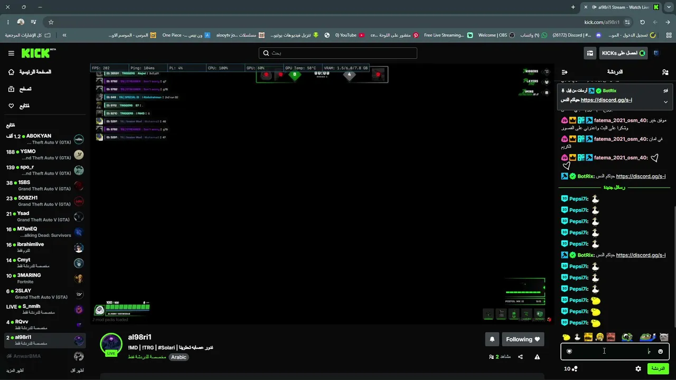Screen dimensions: 676x380
Task: Click the KICK logo
Action: [x=38, y=53]
